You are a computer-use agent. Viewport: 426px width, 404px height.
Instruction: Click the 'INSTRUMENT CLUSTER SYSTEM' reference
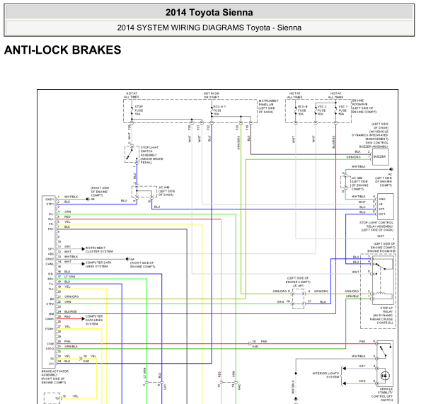pos(99,250)
